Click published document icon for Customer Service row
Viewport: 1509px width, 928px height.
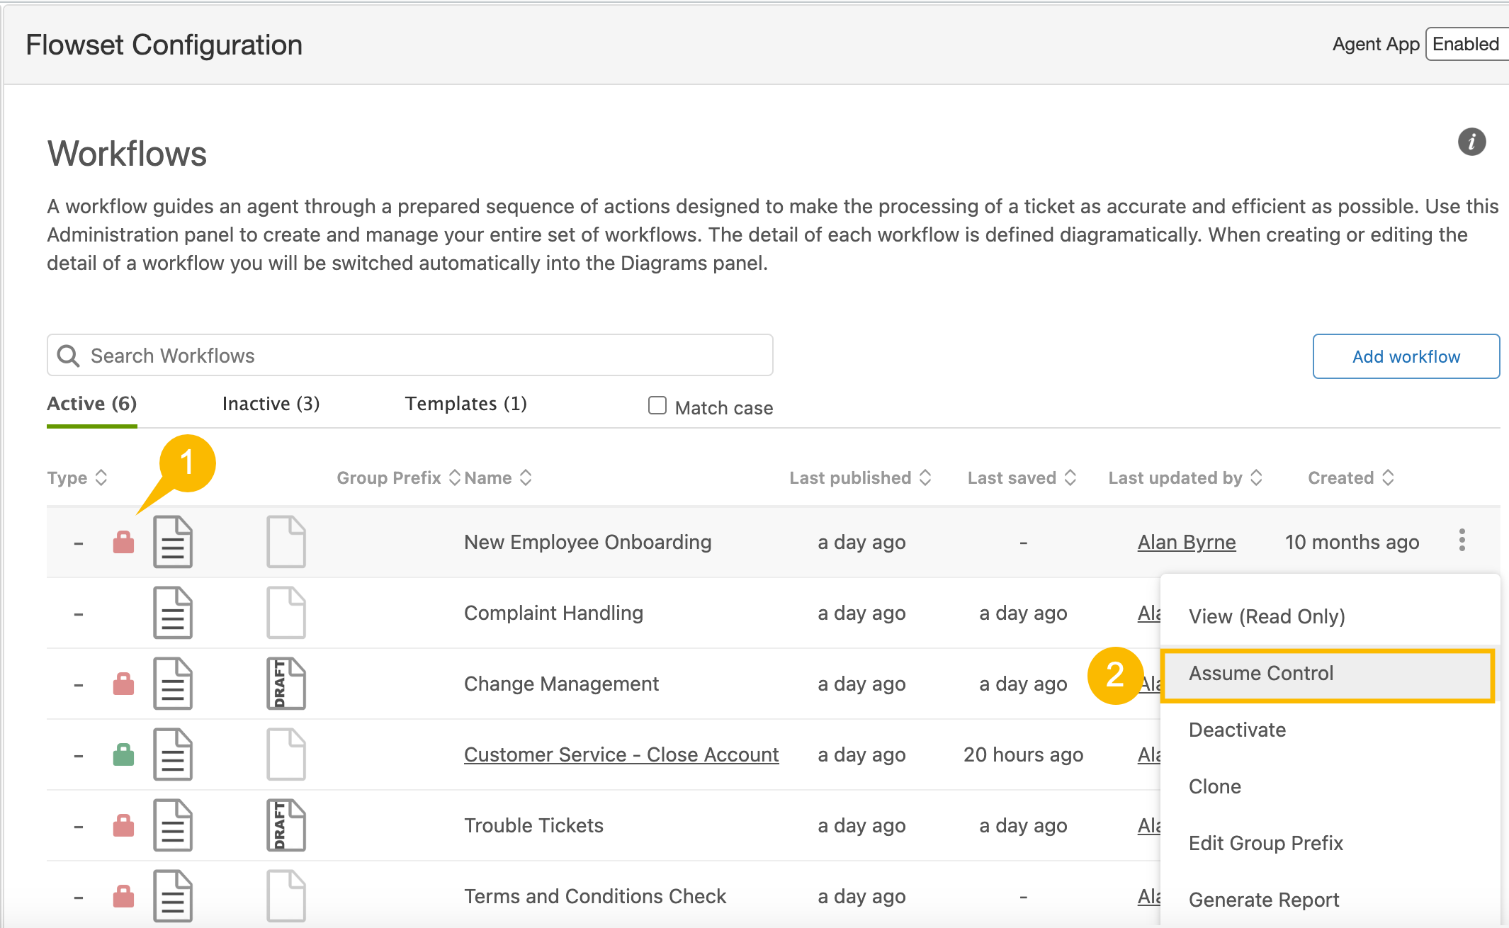coord(173,754)
